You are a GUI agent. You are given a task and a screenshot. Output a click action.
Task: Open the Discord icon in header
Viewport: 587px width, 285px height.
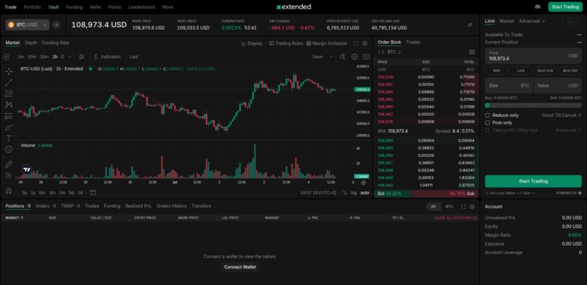(x=538, y=7)
